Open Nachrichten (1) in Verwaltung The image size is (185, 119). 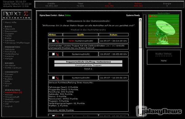click(13, 92)
